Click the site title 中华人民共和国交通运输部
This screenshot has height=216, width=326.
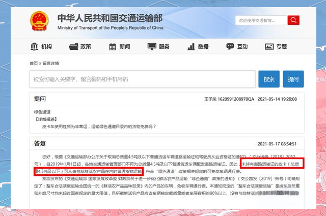click(x=110, y=18)
